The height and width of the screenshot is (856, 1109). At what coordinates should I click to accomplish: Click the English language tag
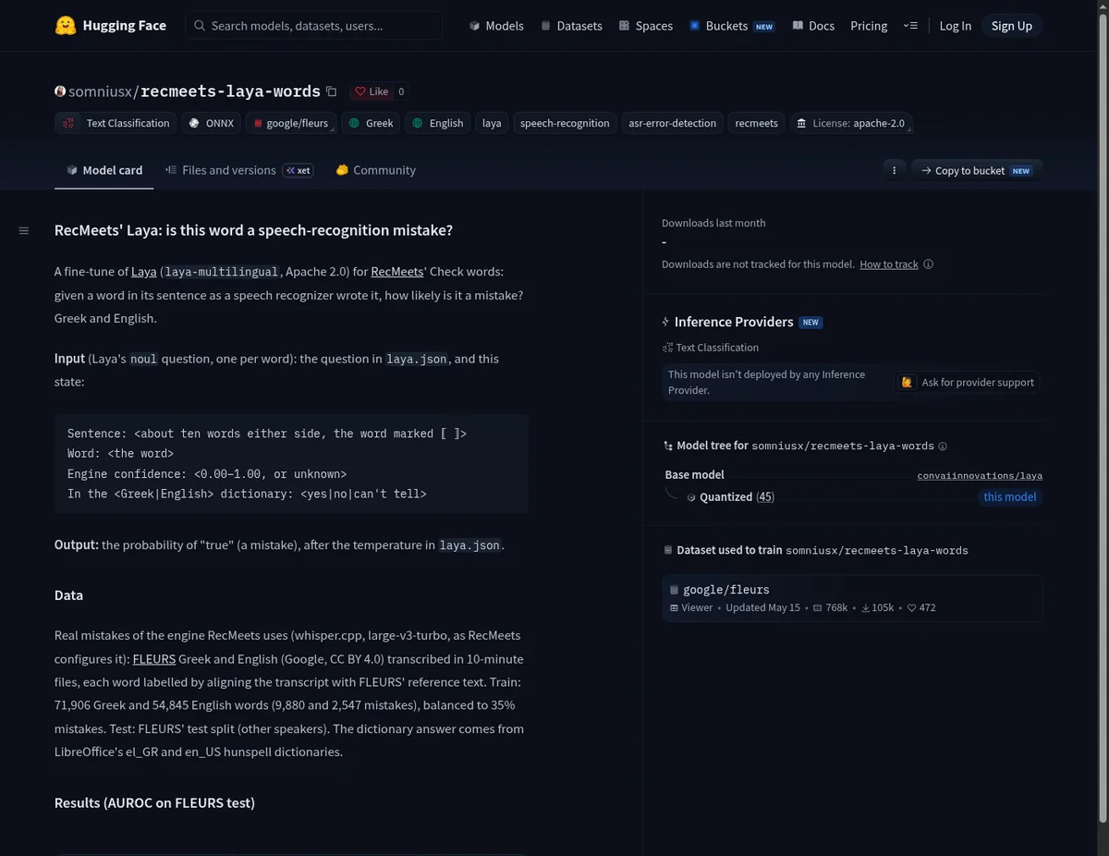(437, 123)
